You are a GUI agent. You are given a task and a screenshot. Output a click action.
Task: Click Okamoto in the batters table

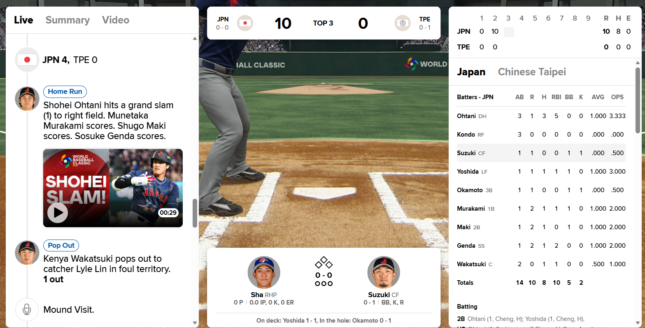(470, 190)
